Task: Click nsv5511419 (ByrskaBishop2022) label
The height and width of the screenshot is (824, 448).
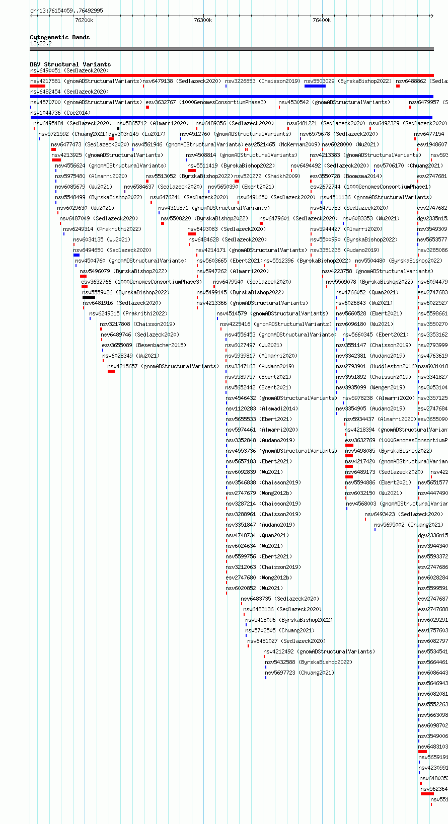Action: (x=231, y=166)
